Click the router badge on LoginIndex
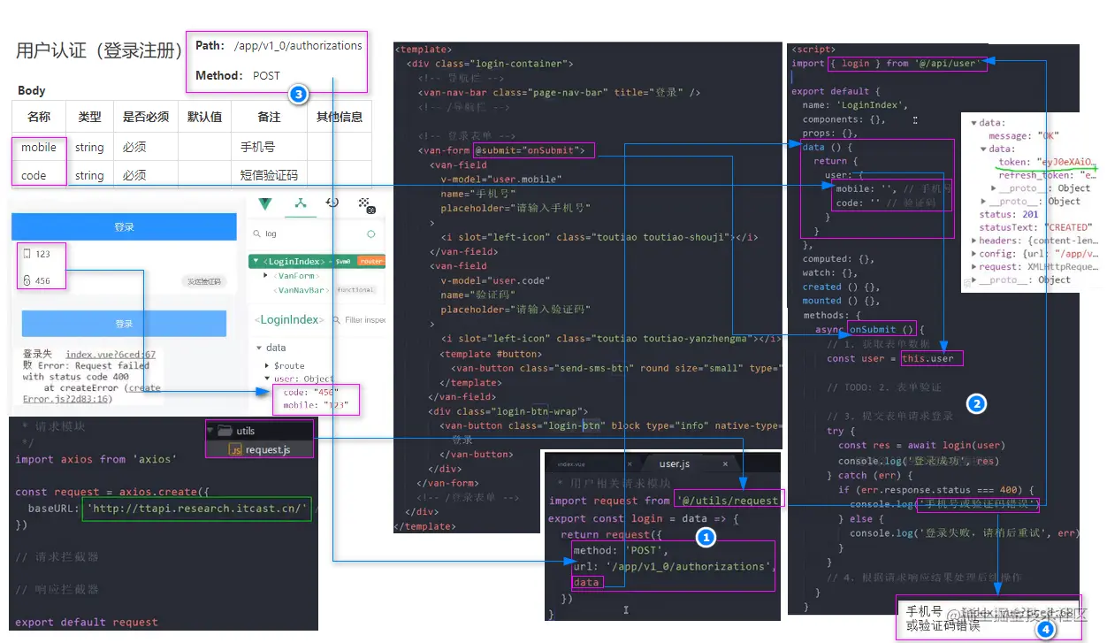Screen dimensions: 1107x643 (371, 262)
